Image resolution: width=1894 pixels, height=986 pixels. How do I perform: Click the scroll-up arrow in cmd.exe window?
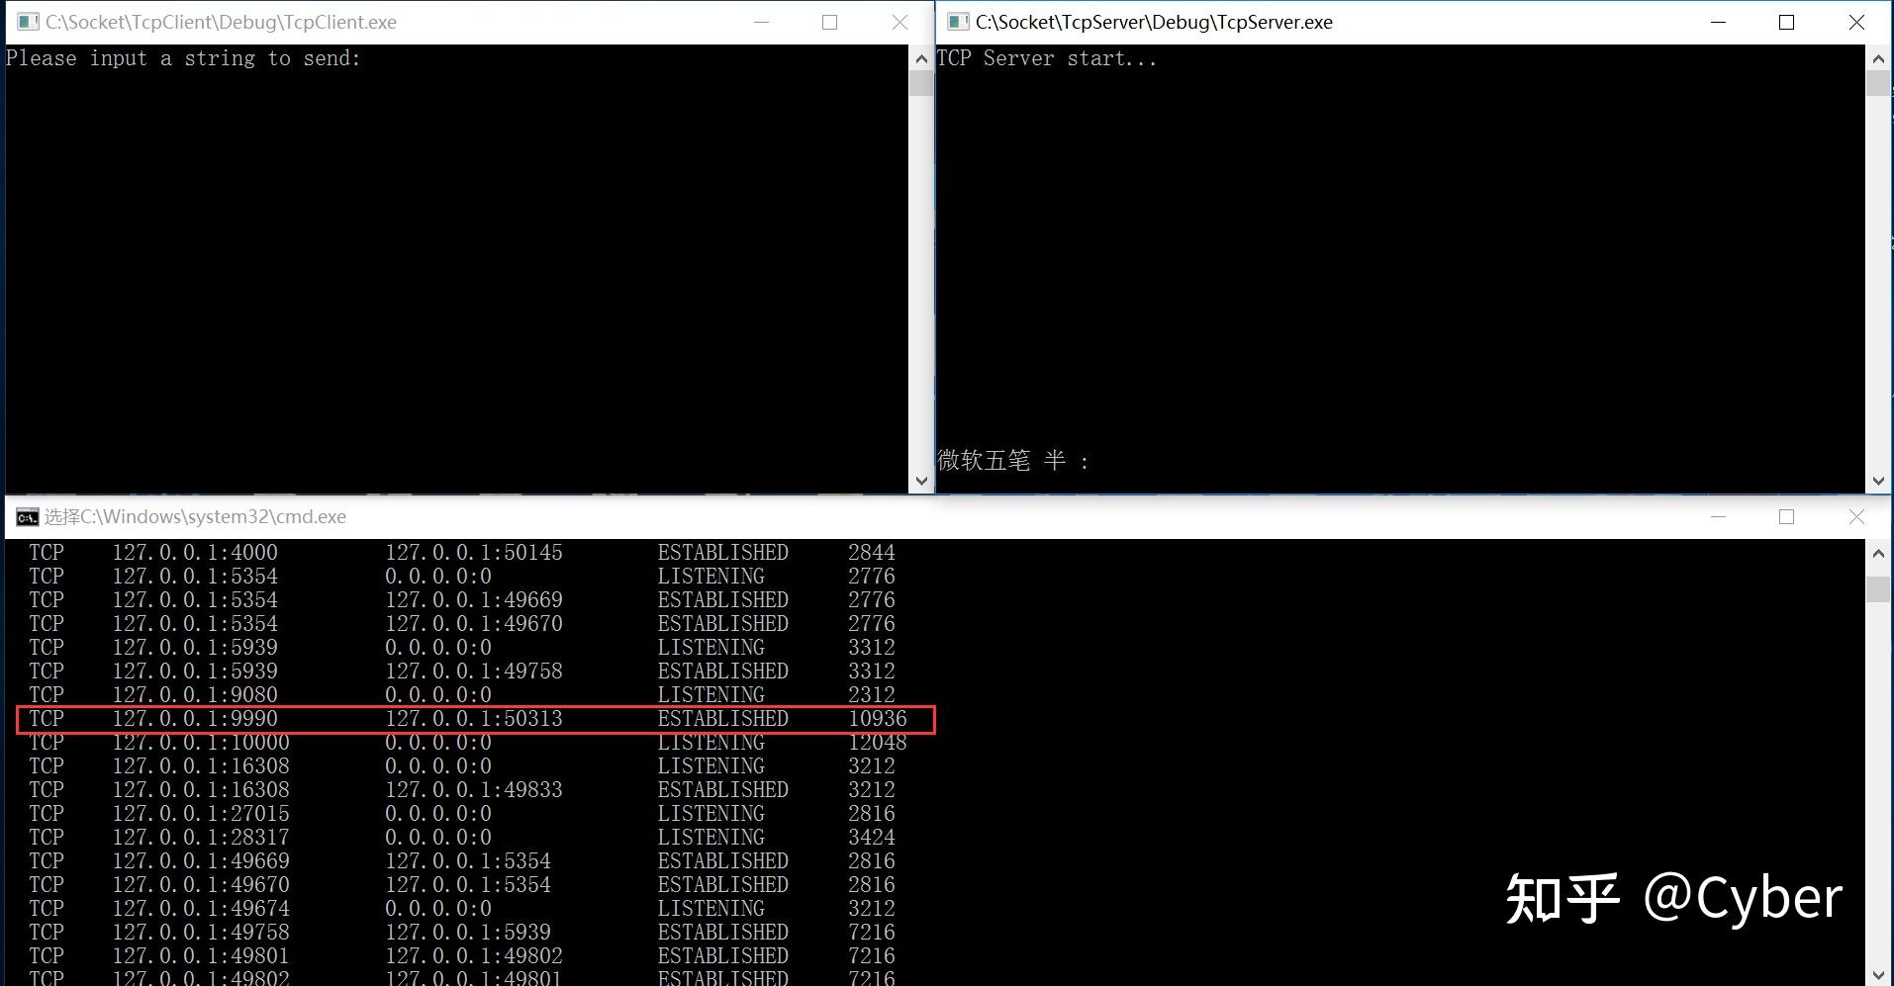[1877, 553]
